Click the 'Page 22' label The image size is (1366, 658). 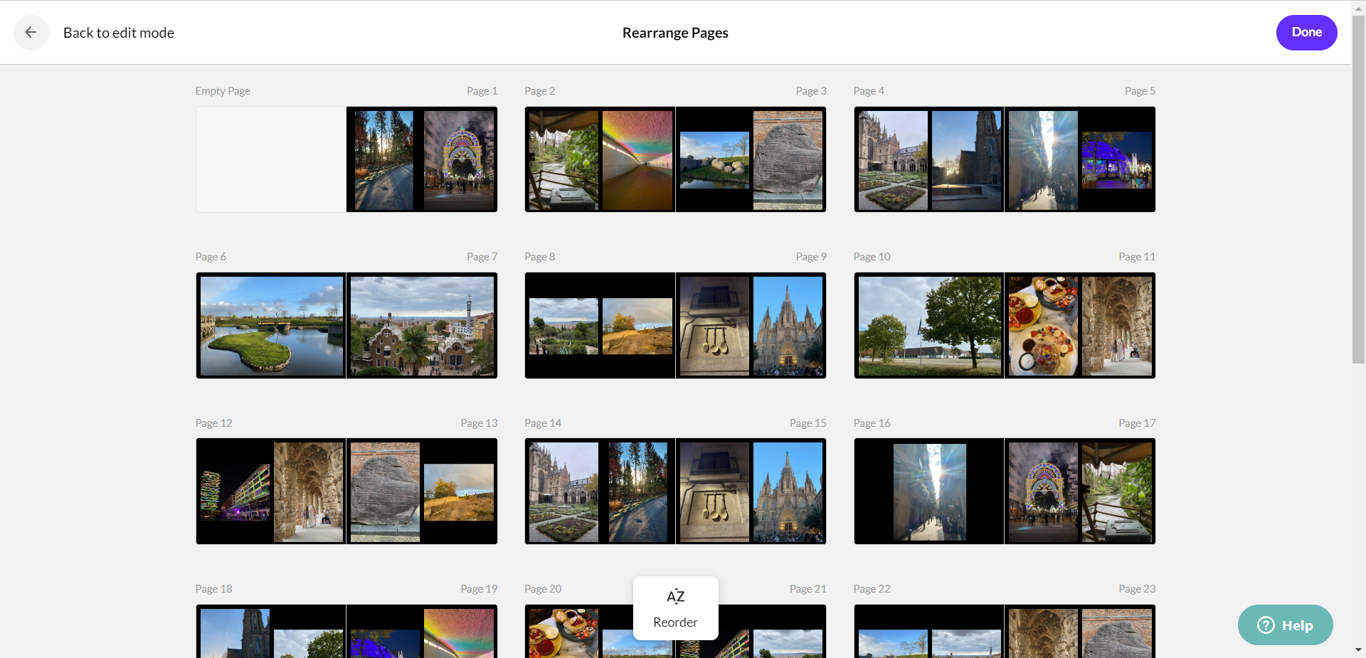pos(872,589)
